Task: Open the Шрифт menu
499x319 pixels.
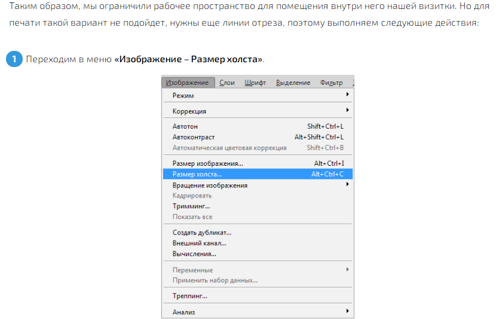Action: (255, 83)
